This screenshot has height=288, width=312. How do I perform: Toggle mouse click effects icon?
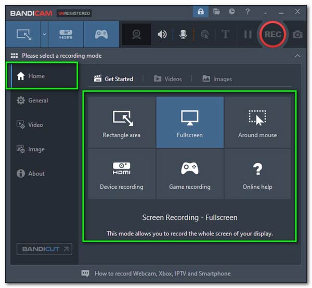[205, 34]
